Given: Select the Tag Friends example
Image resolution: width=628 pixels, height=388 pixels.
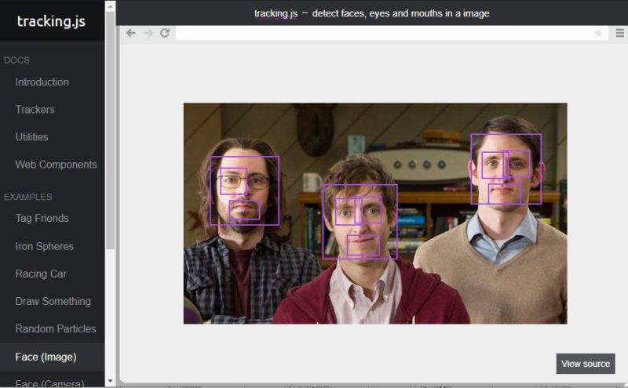Looking at the screenshot, I should 42,219.
